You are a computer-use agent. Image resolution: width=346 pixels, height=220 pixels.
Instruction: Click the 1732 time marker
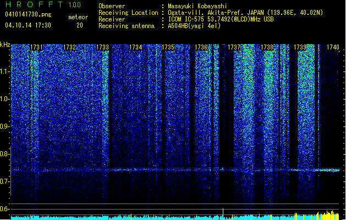(x=69, y=47)
